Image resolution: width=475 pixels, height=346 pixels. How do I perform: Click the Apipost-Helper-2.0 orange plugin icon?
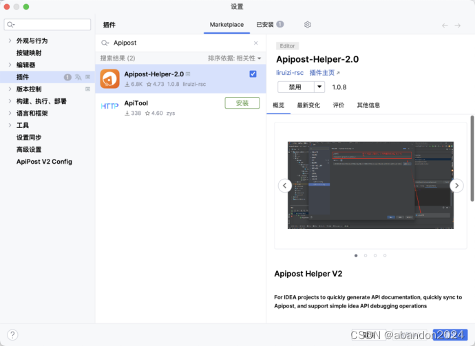[109, 78]
